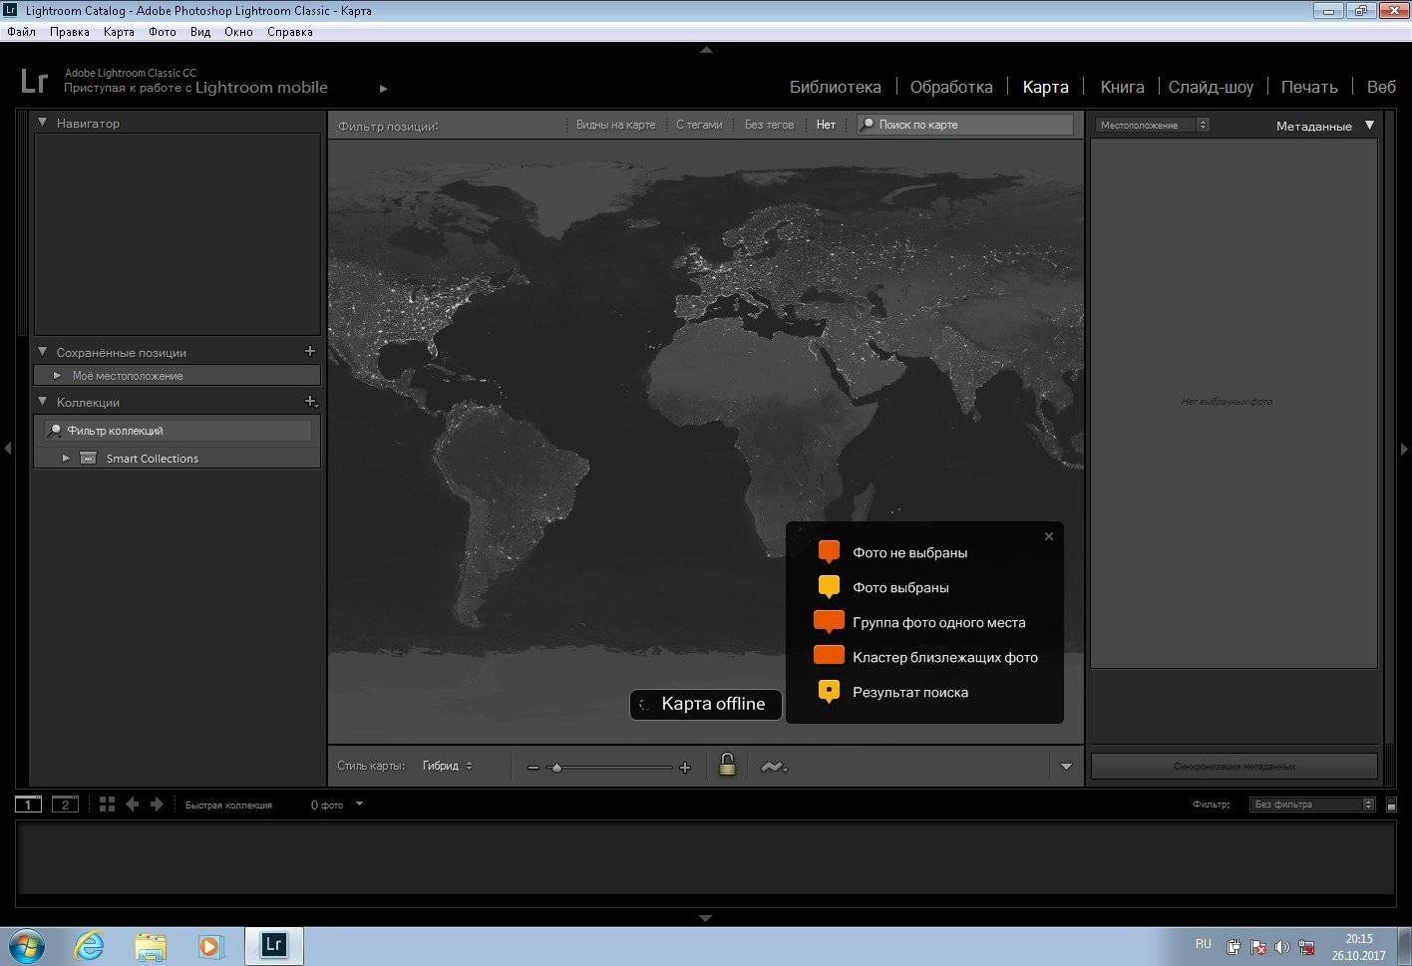1412x966 pixels.
Task: Open the Гибрид map style dropdown
Action: [x=448, y=766]
